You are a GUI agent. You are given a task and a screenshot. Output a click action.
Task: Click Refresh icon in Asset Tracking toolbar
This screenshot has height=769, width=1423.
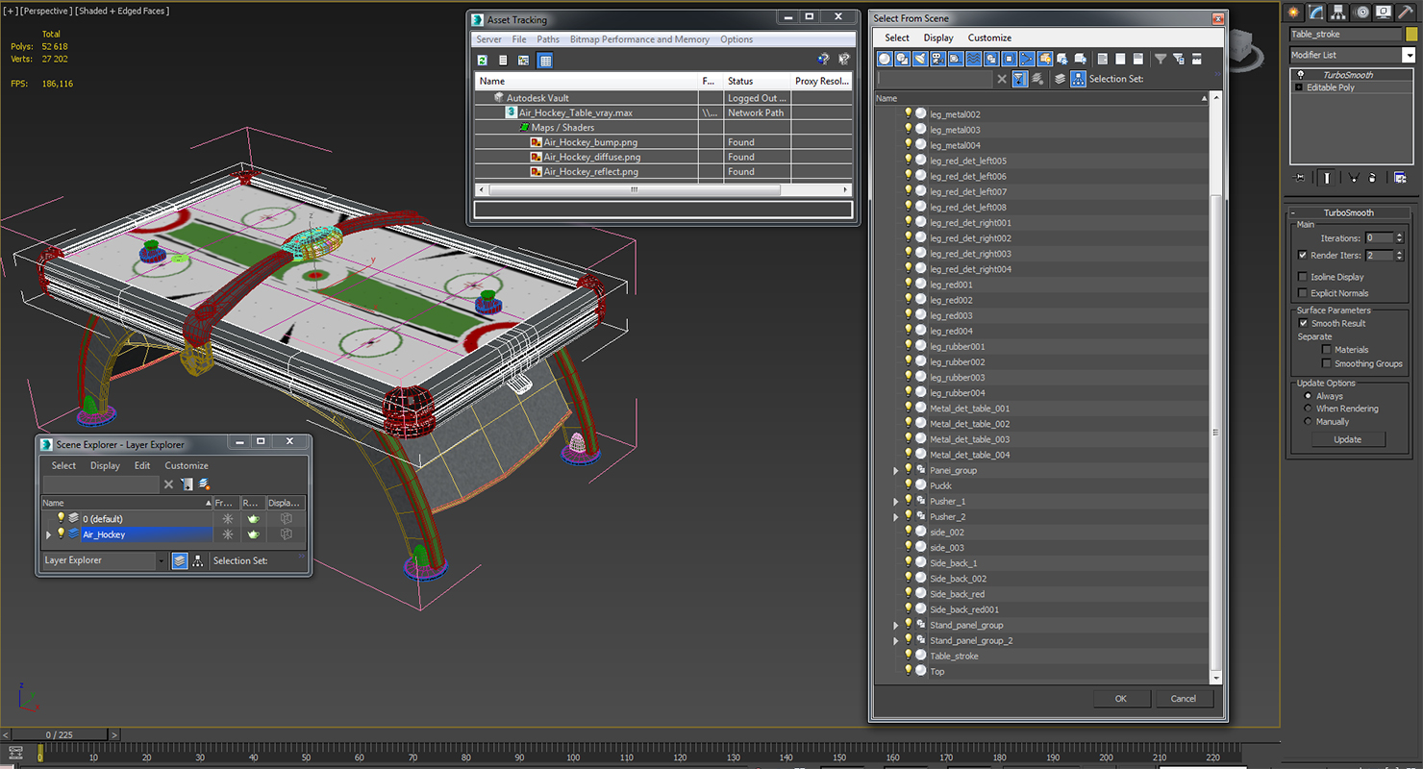483,60
